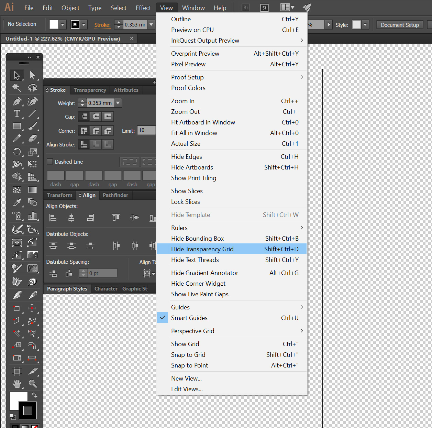
Task: Click the miter Limit input field
Action: pos(146,130)
